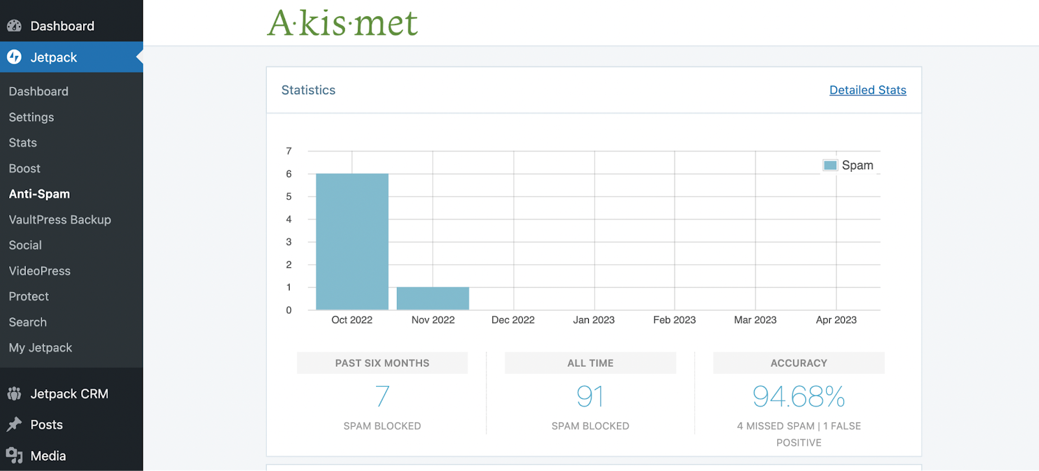The width and height of the screenshot is (1039, 471).
Task: Click the Oct 2022 spam bar
Action: tap(352, 241)
